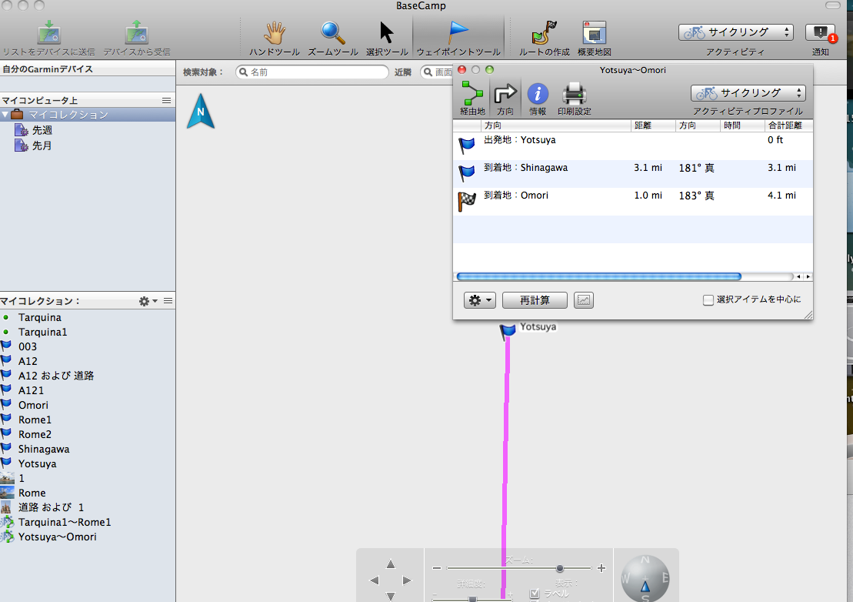Viewport: 853px width, 602px height.
Task: Show elevation graph button in route window
Action: [584, 300]
